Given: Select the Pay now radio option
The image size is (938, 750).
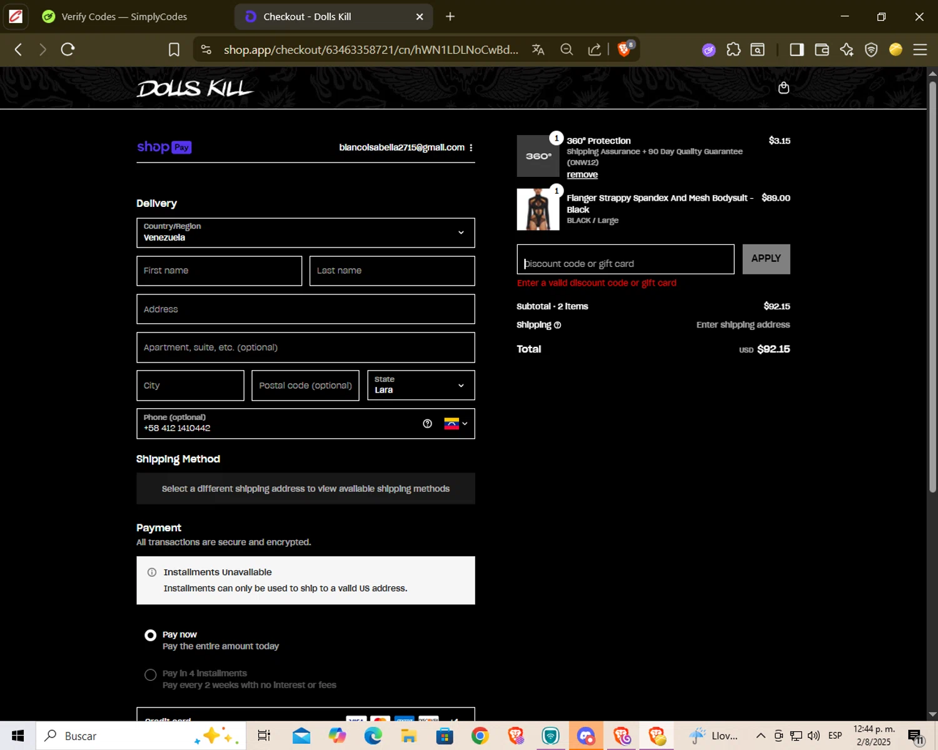Looking at the screenshot, I should coord(150,635).
